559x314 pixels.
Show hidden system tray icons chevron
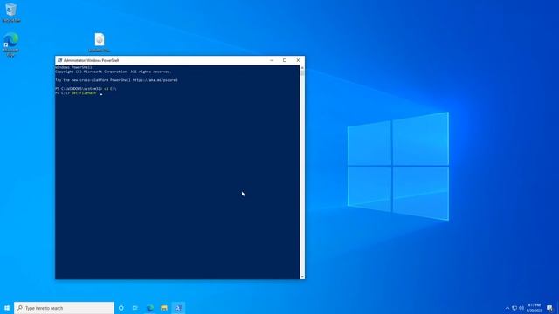coord(507,308)
